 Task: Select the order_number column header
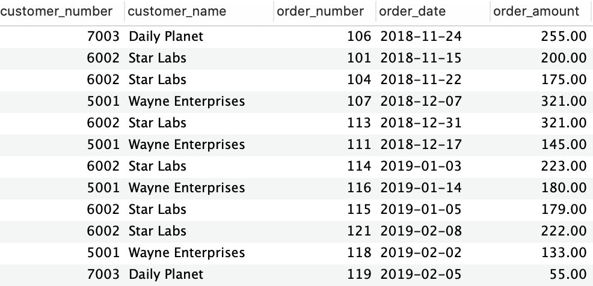point(320,11)
